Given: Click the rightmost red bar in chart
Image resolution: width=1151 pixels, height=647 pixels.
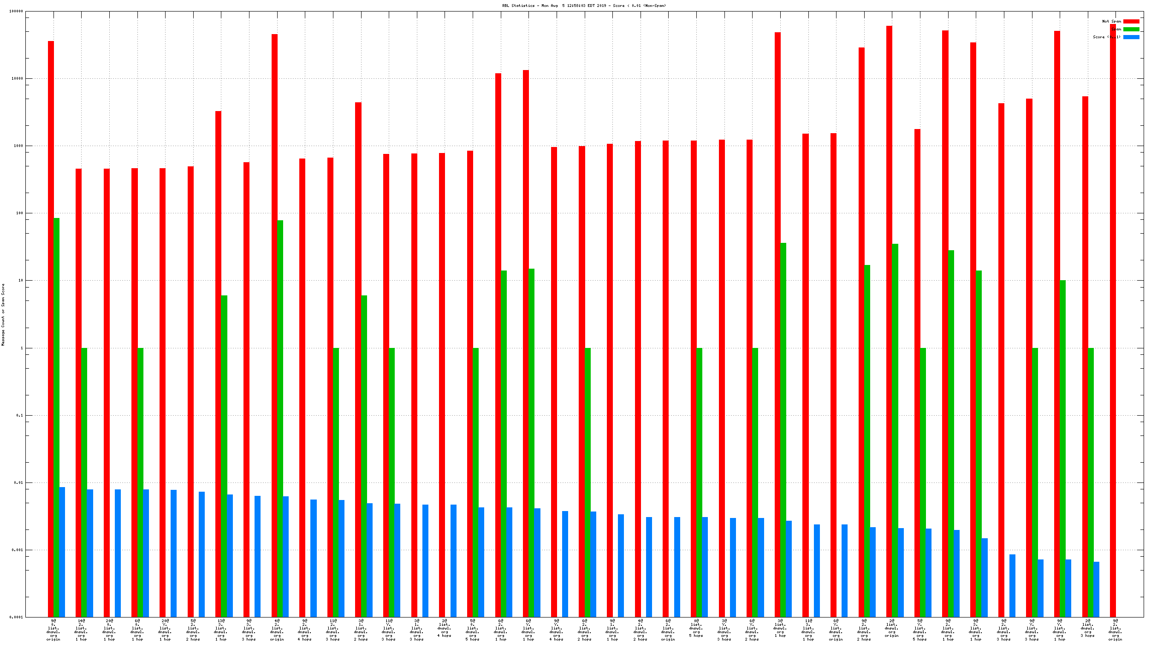Looking at the screenshot, I should (x=1113, y=323).
